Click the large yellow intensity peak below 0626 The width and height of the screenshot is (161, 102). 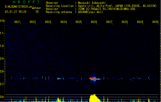(x=94, y=98)
